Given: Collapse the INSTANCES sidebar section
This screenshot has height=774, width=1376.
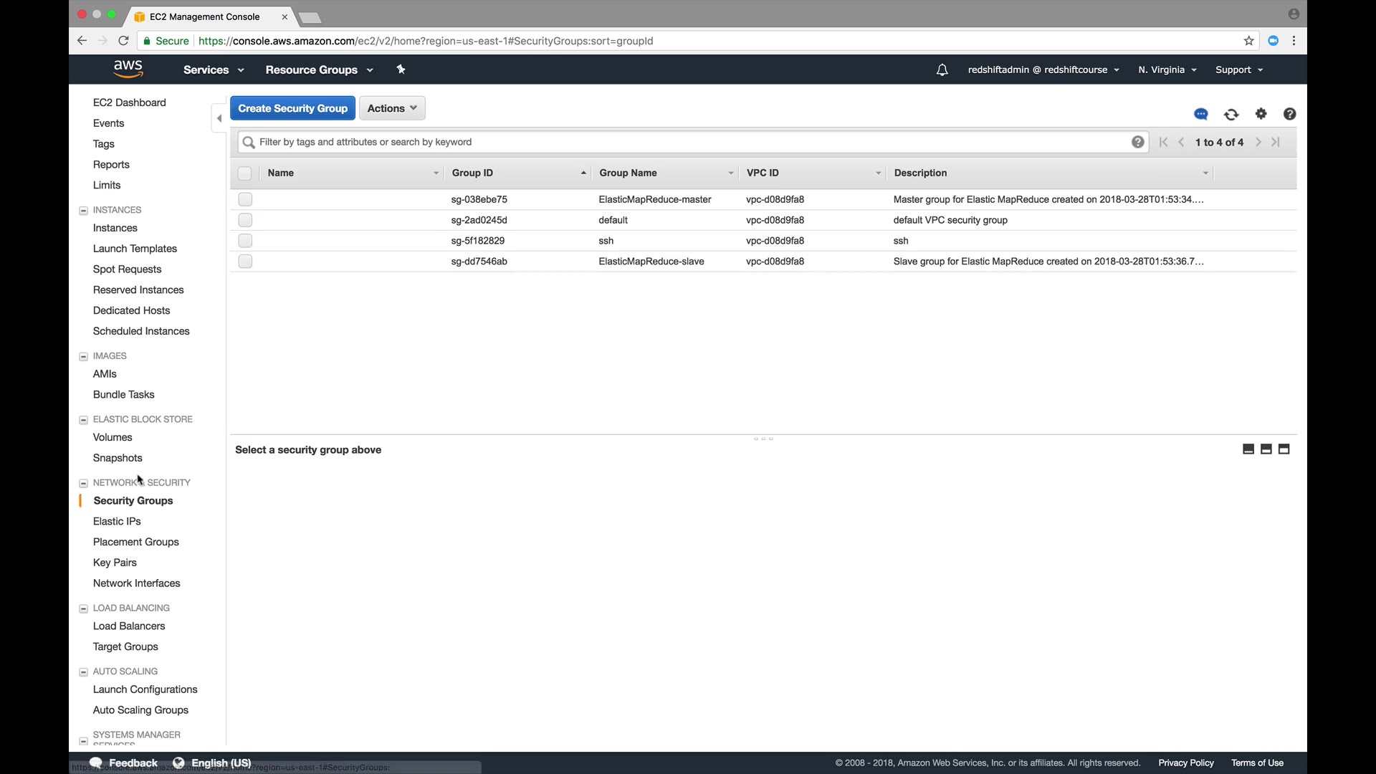Looking at the screenshot, I should [x=83, y=211].
